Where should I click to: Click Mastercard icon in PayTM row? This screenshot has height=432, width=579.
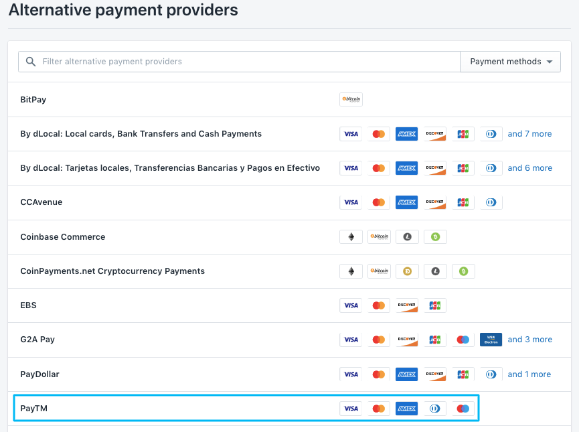point(378,409)
